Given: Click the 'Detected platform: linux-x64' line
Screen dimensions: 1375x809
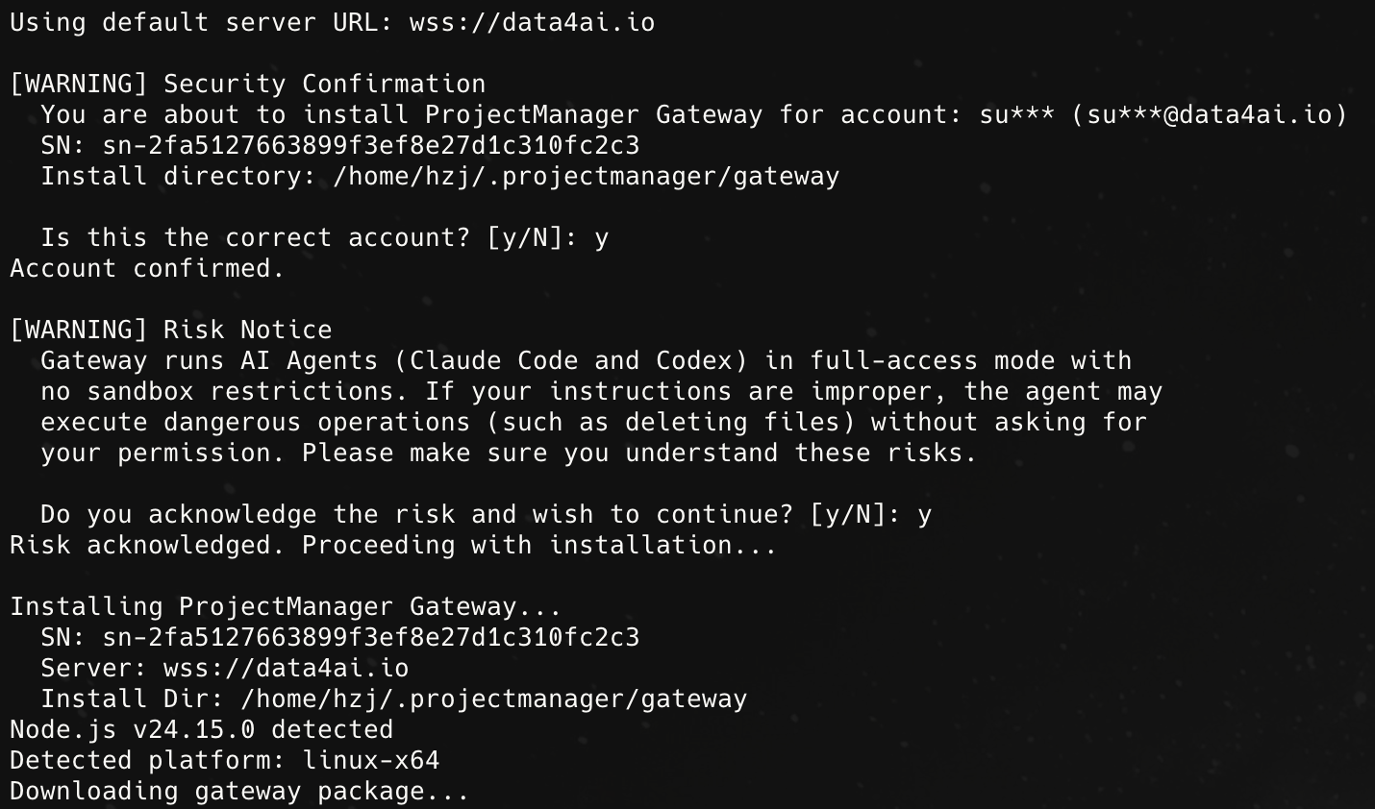Looking at the screenshot, I should [224, 760].
